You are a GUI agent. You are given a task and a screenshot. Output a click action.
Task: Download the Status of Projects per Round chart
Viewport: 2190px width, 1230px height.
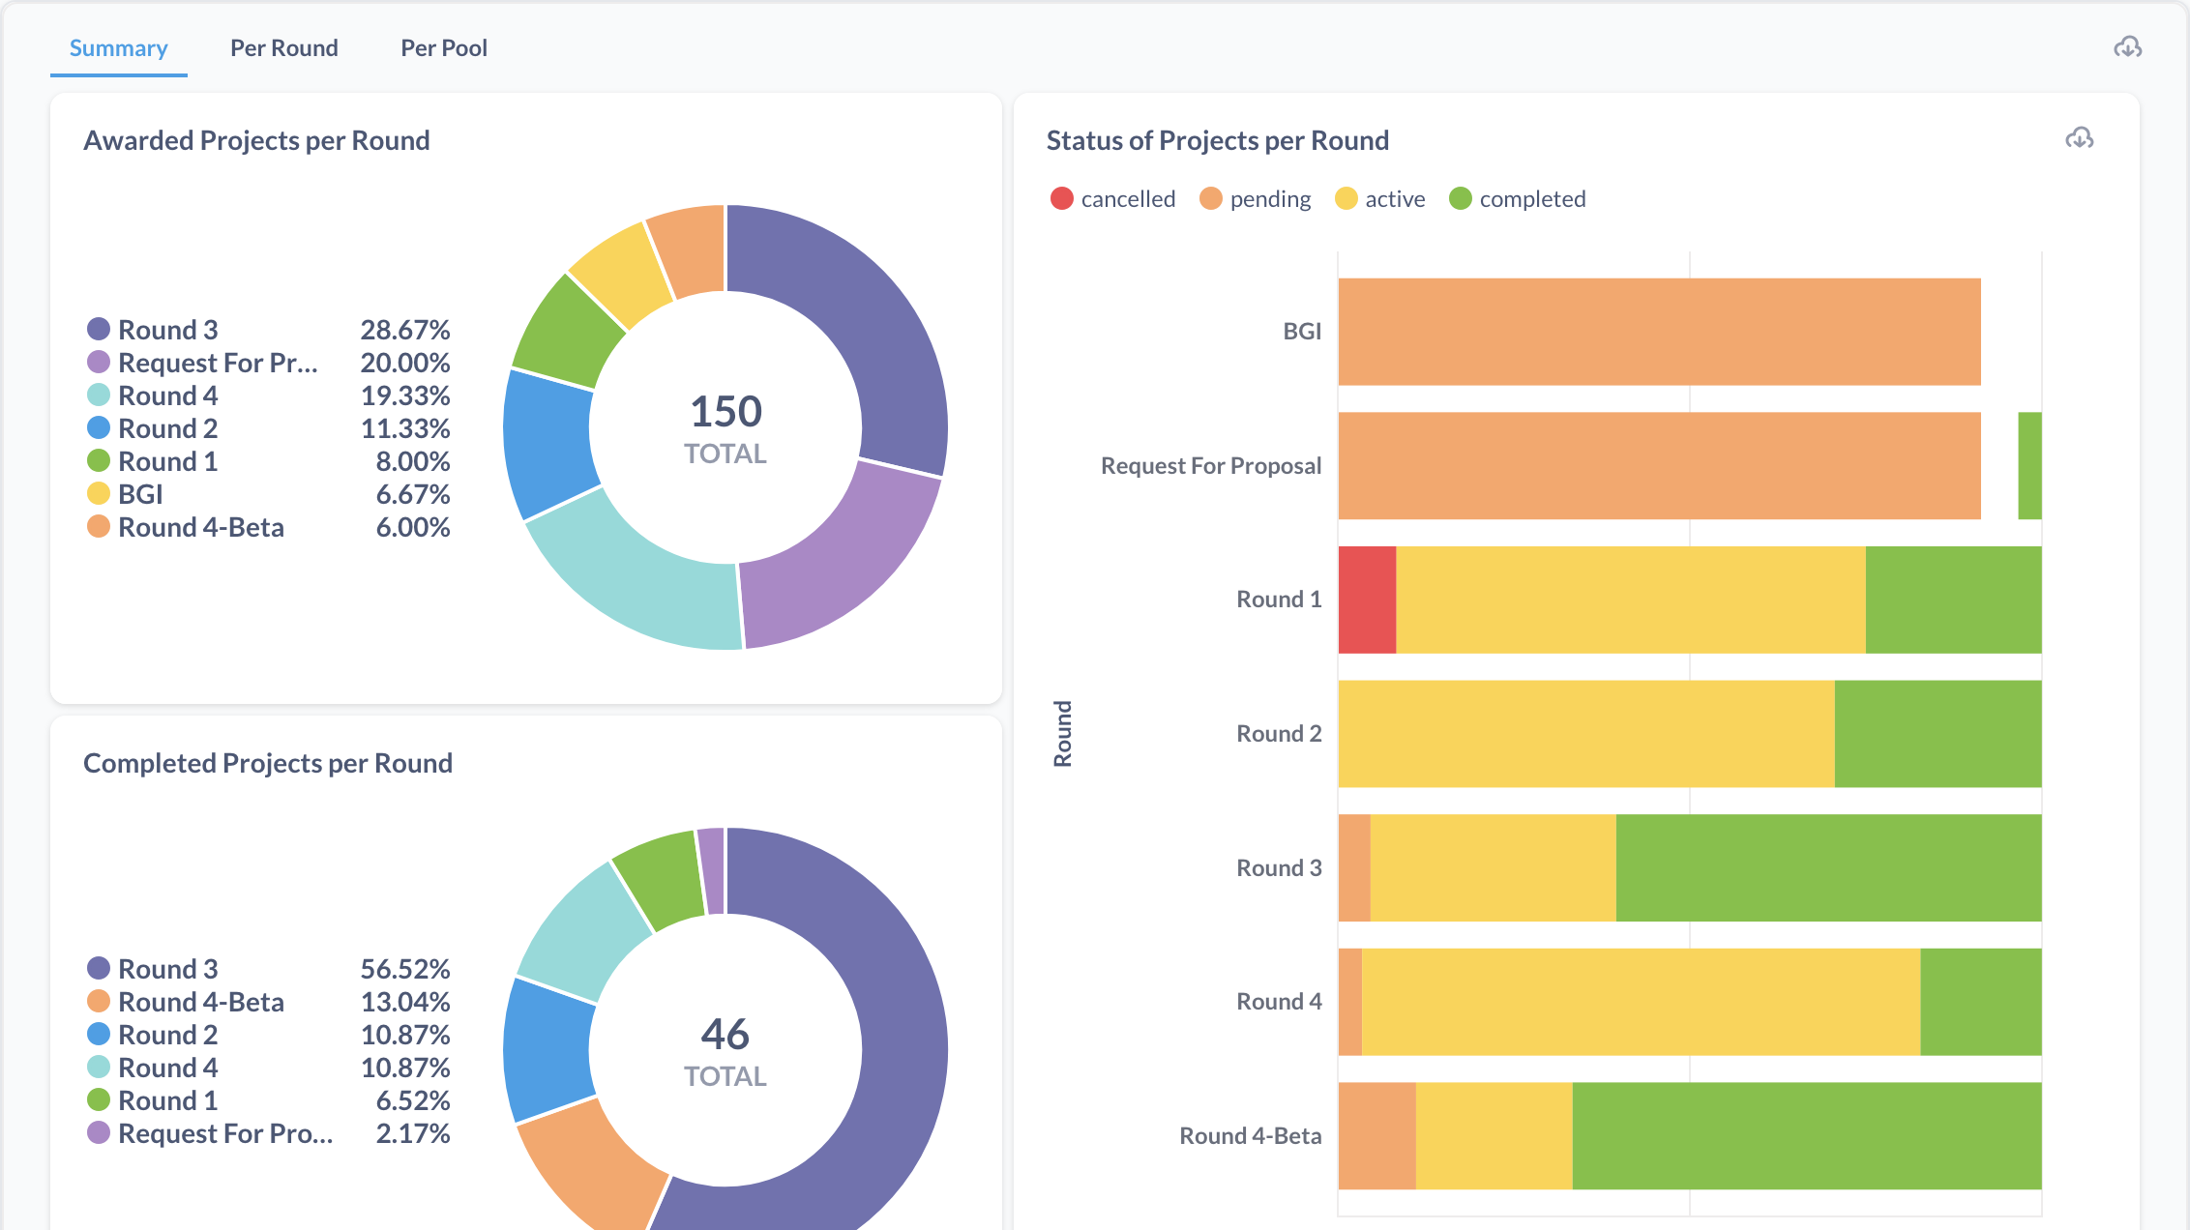pyautogui.click(x=2079, y=139)
